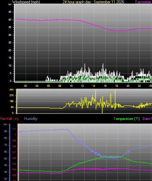The width and height of the screenshot is (152, 181).
Task: Click hour label '12' on time axis
Action: (x=82, y=86)
